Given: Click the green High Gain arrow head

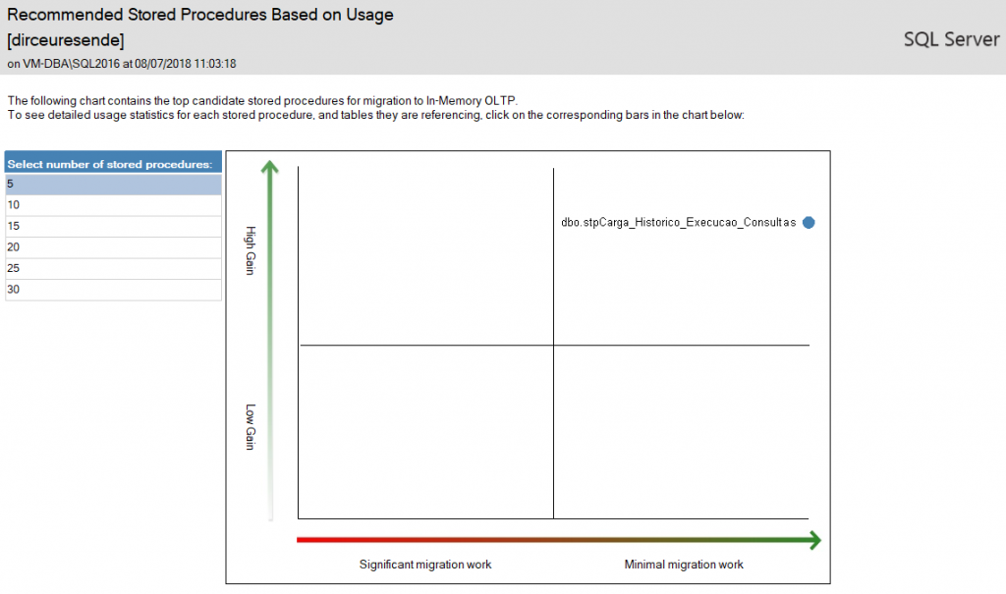Looking at the screenshot, I should point(270,167).
